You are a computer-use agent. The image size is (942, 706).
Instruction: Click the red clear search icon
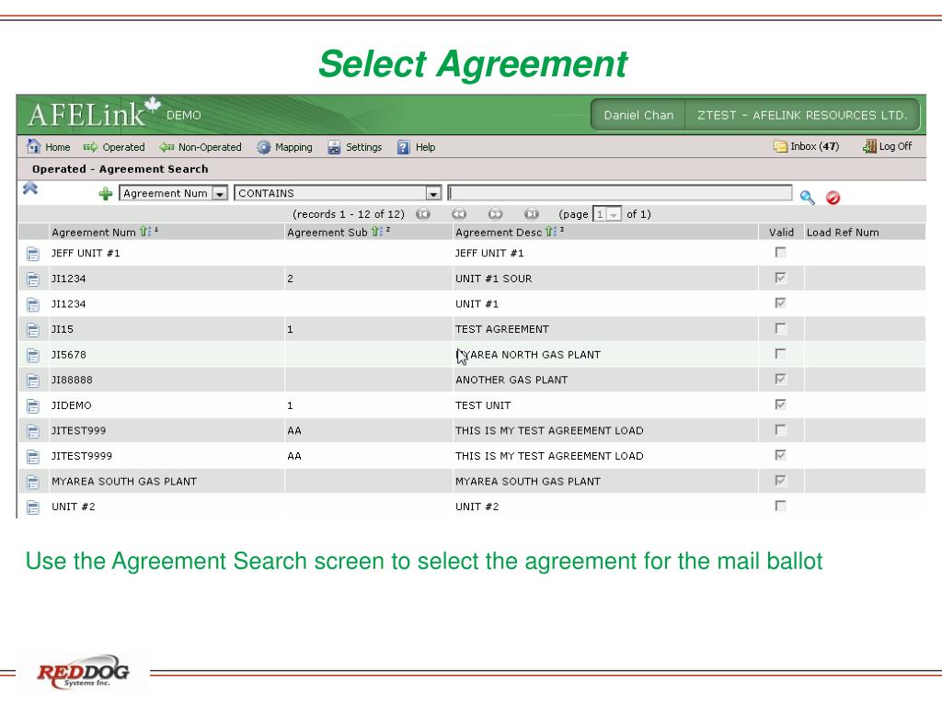[x=833, y=197]
